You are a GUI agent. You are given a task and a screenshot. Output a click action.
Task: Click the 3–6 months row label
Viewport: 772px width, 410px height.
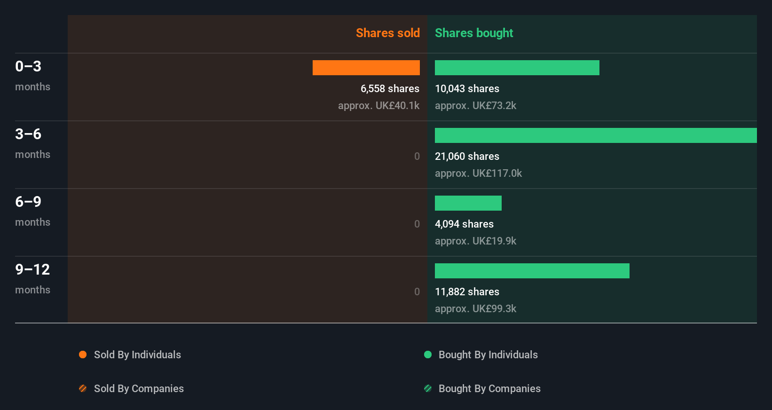tap(32, 143)
